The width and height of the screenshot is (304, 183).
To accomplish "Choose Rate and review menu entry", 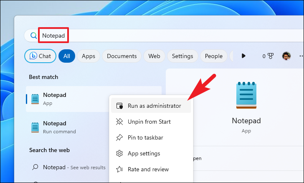I will [x=151, y=169].
